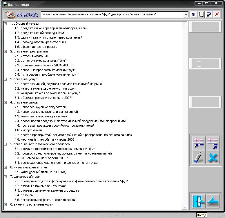Select item 3.2 качественные характеристики услуг

(45, 88)
